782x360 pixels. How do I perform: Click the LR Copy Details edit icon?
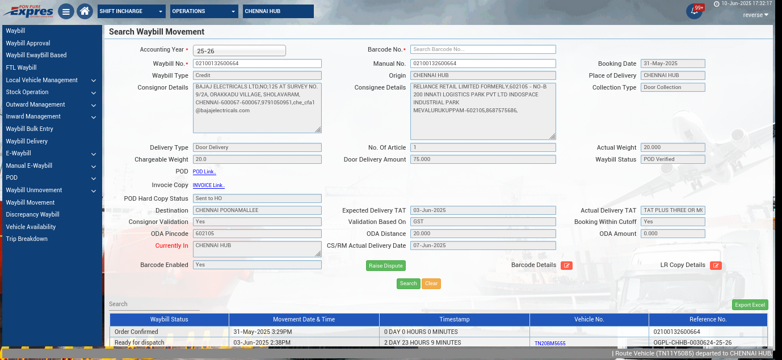(x=716, y=265)
